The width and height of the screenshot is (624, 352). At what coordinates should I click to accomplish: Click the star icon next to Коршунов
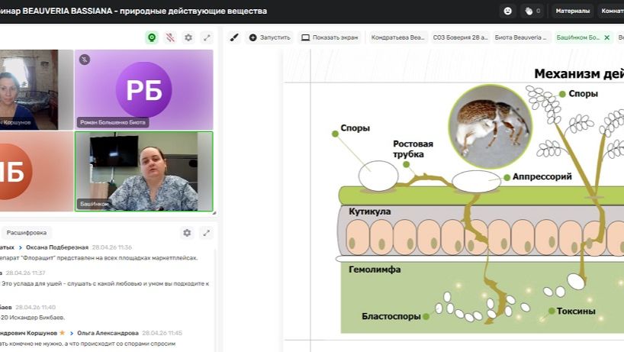pyautogui.click(x=62, y=332)
